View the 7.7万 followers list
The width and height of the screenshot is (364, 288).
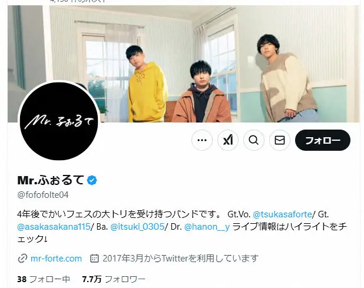114,279
